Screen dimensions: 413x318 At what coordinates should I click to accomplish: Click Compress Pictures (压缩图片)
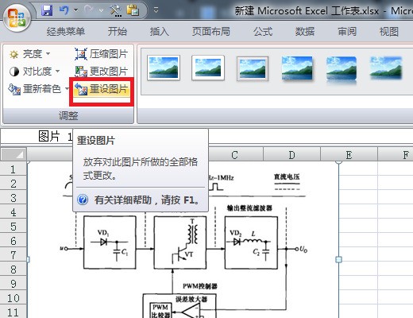click(101, 54)
